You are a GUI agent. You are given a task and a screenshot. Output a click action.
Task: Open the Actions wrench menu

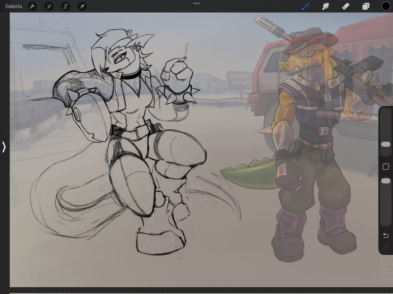(x=32, y=6)
